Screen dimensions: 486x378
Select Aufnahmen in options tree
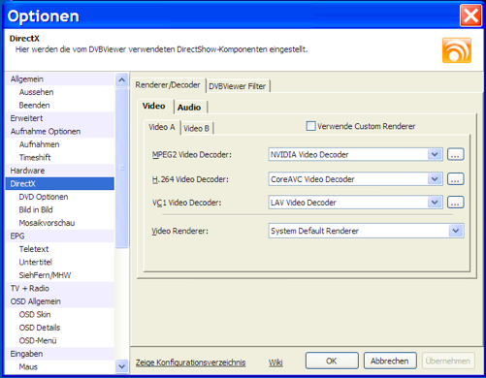60,144
